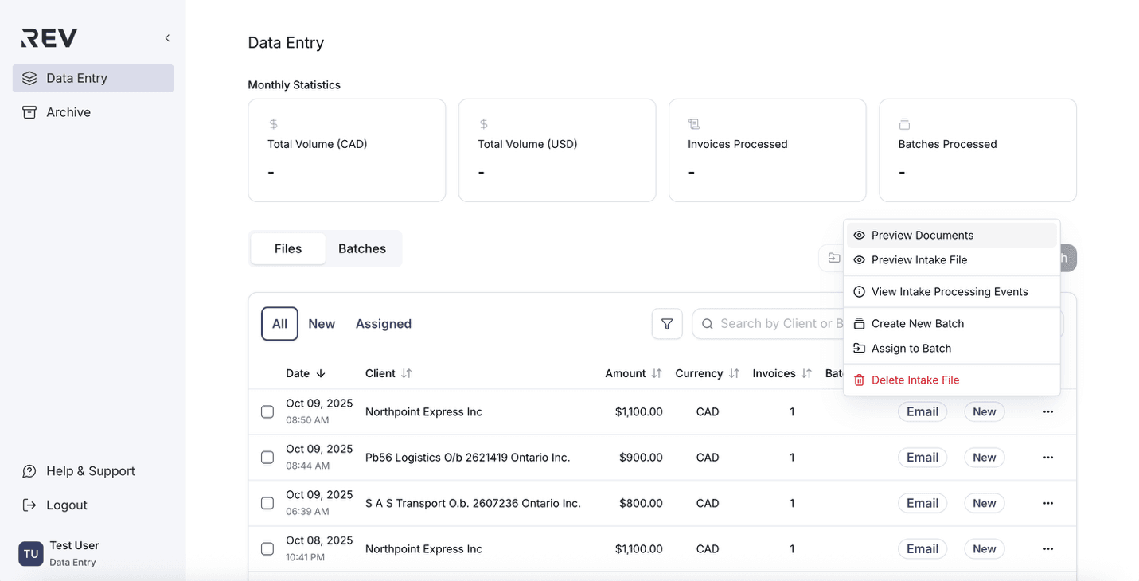Switch to the Batches tab
The height and width of the screenshot is (581, 1139).
tap(362, 248)
